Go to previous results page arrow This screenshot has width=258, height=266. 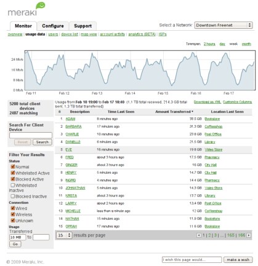coord(199,235)
